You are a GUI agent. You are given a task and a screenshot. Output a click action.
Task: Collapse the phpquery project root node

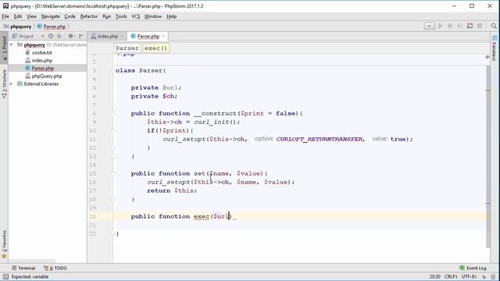coord(12,44)
